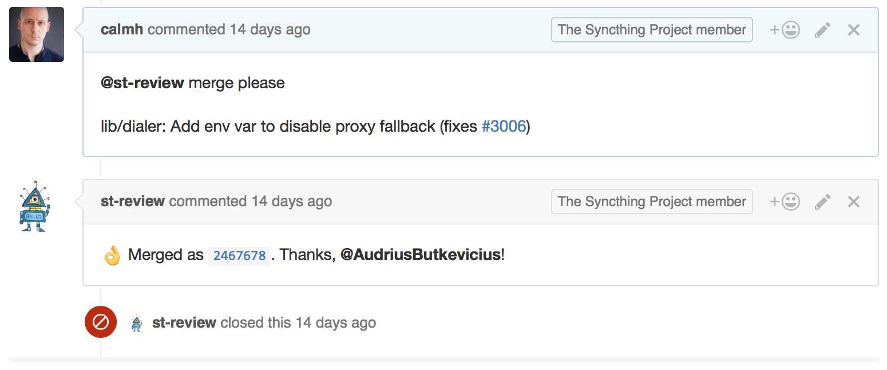
Task: Add a reaction to st-review's comment
Action: pyautogui.click(x=785, y=202)
